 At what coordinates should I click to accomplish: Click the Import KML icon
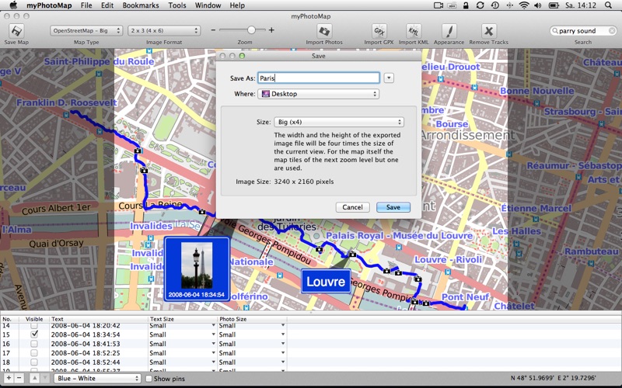click(414, 31)
